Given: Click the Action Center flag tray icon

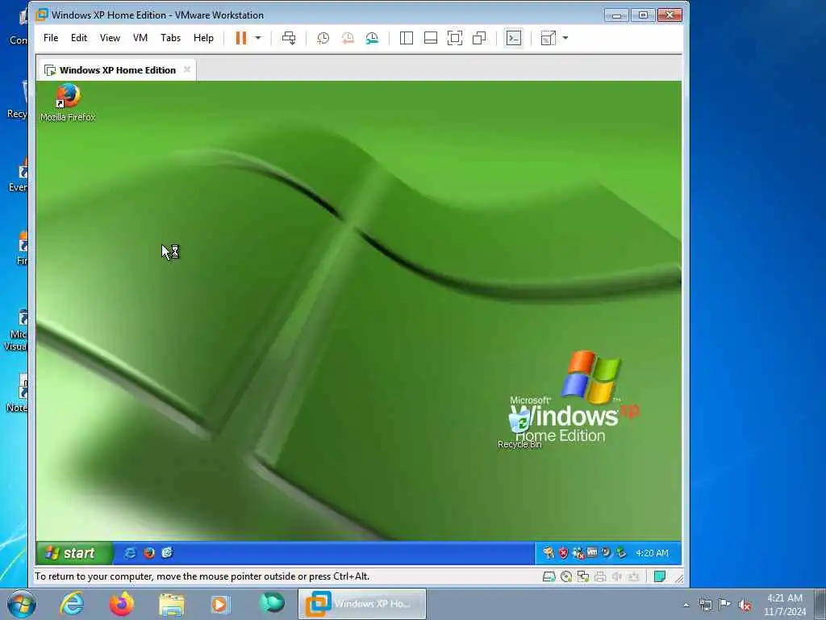Looking at the screenshot, I should pos(725,605).
